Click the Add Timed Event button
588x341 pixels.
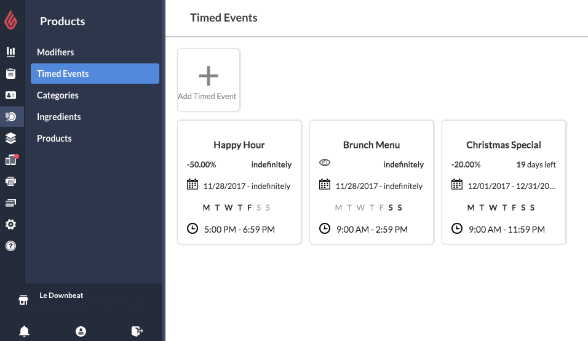pos(208,80)
